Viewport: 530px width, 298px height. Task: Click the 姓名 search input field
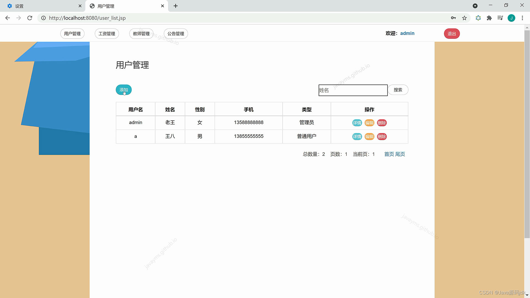pos(353,90)
